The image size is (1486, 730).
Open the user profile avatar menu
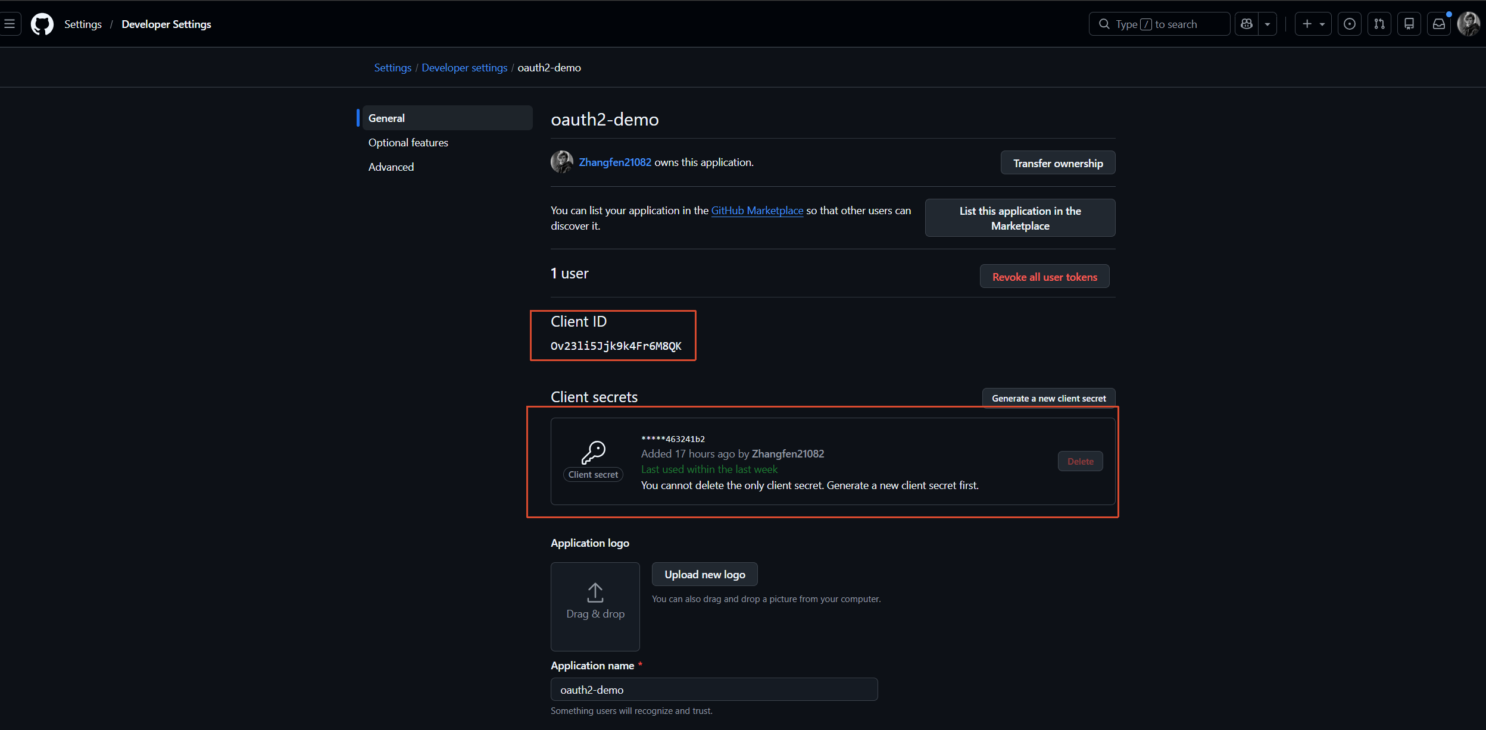(1469, 24)
